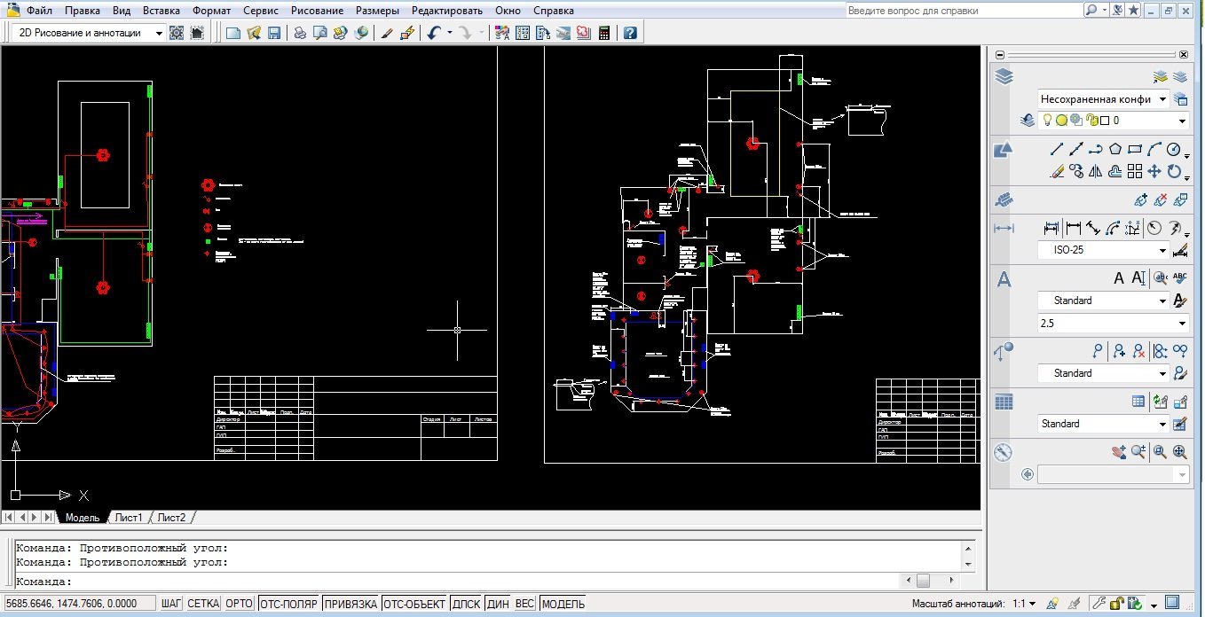This screenshot has height=617, width=1205.
Task: Expand the ISO-25 dimension style dropdown
Action: pyautogui.click(x=1162, y=250)
